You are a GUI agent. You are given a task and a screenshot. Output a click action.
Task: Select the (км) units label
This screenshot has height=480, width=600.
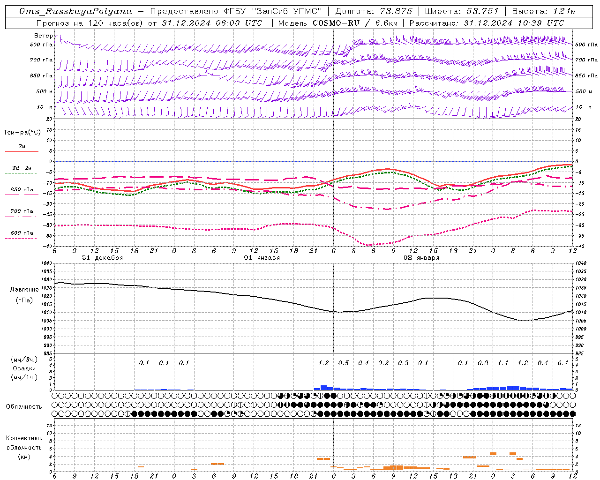[24, 457]
